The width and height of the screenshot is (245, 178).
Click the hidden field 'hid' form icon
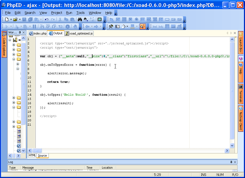click(143, 20)
